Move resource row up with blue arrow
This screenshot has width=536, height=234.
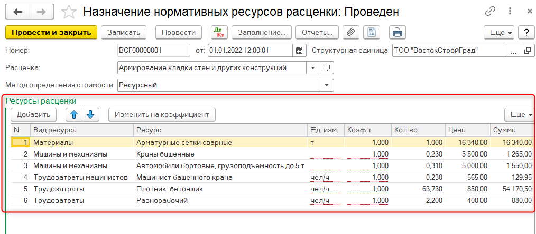(75, 114)
